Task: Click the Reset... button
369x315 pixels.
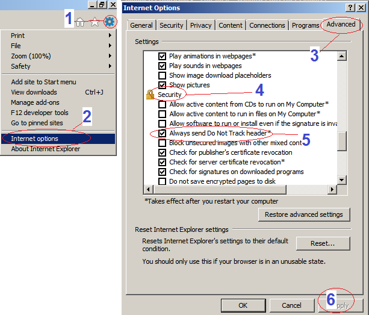Action: point(323,243)
